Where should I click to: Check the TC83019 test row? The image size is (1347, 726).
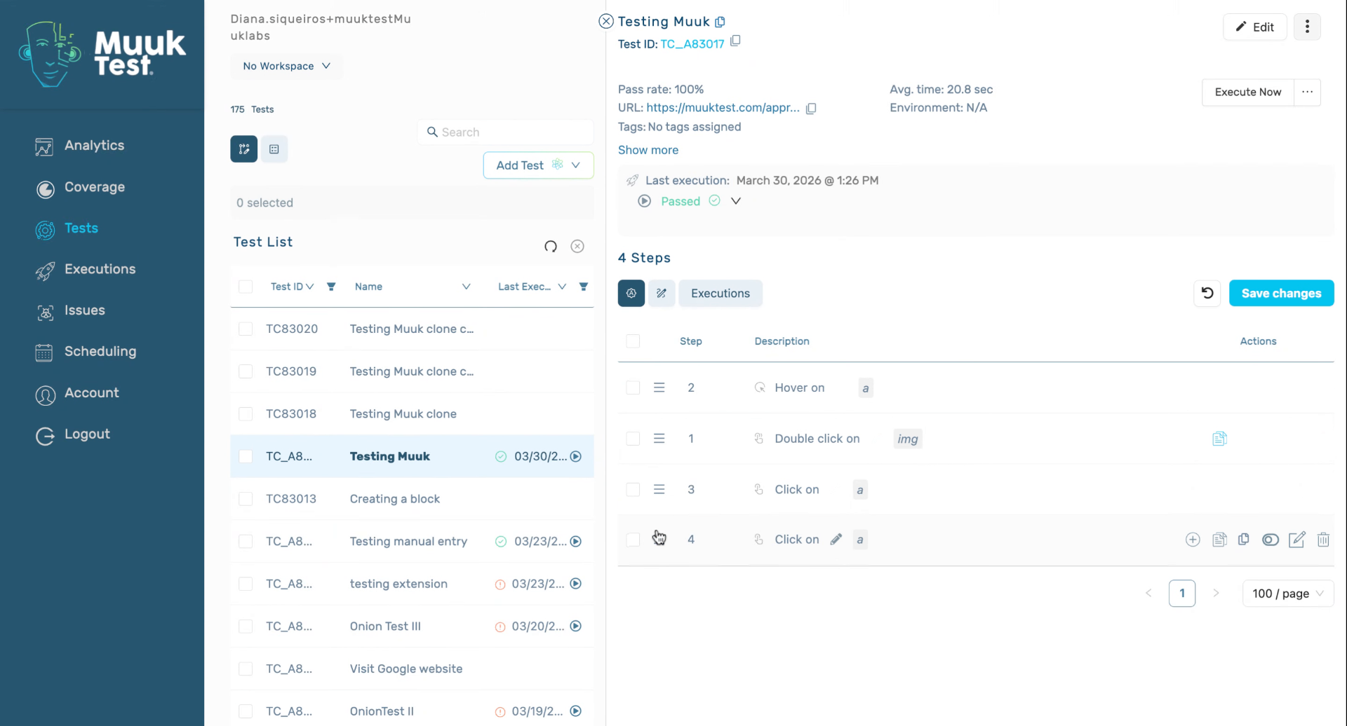[x=246, y=371]
